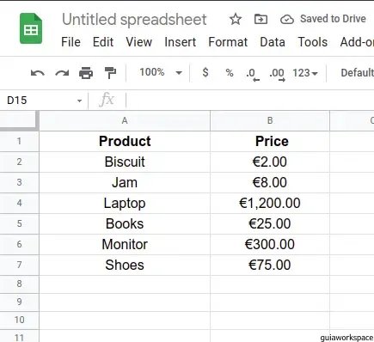
Task: Increase decimal places button
Action: [277, 75]
